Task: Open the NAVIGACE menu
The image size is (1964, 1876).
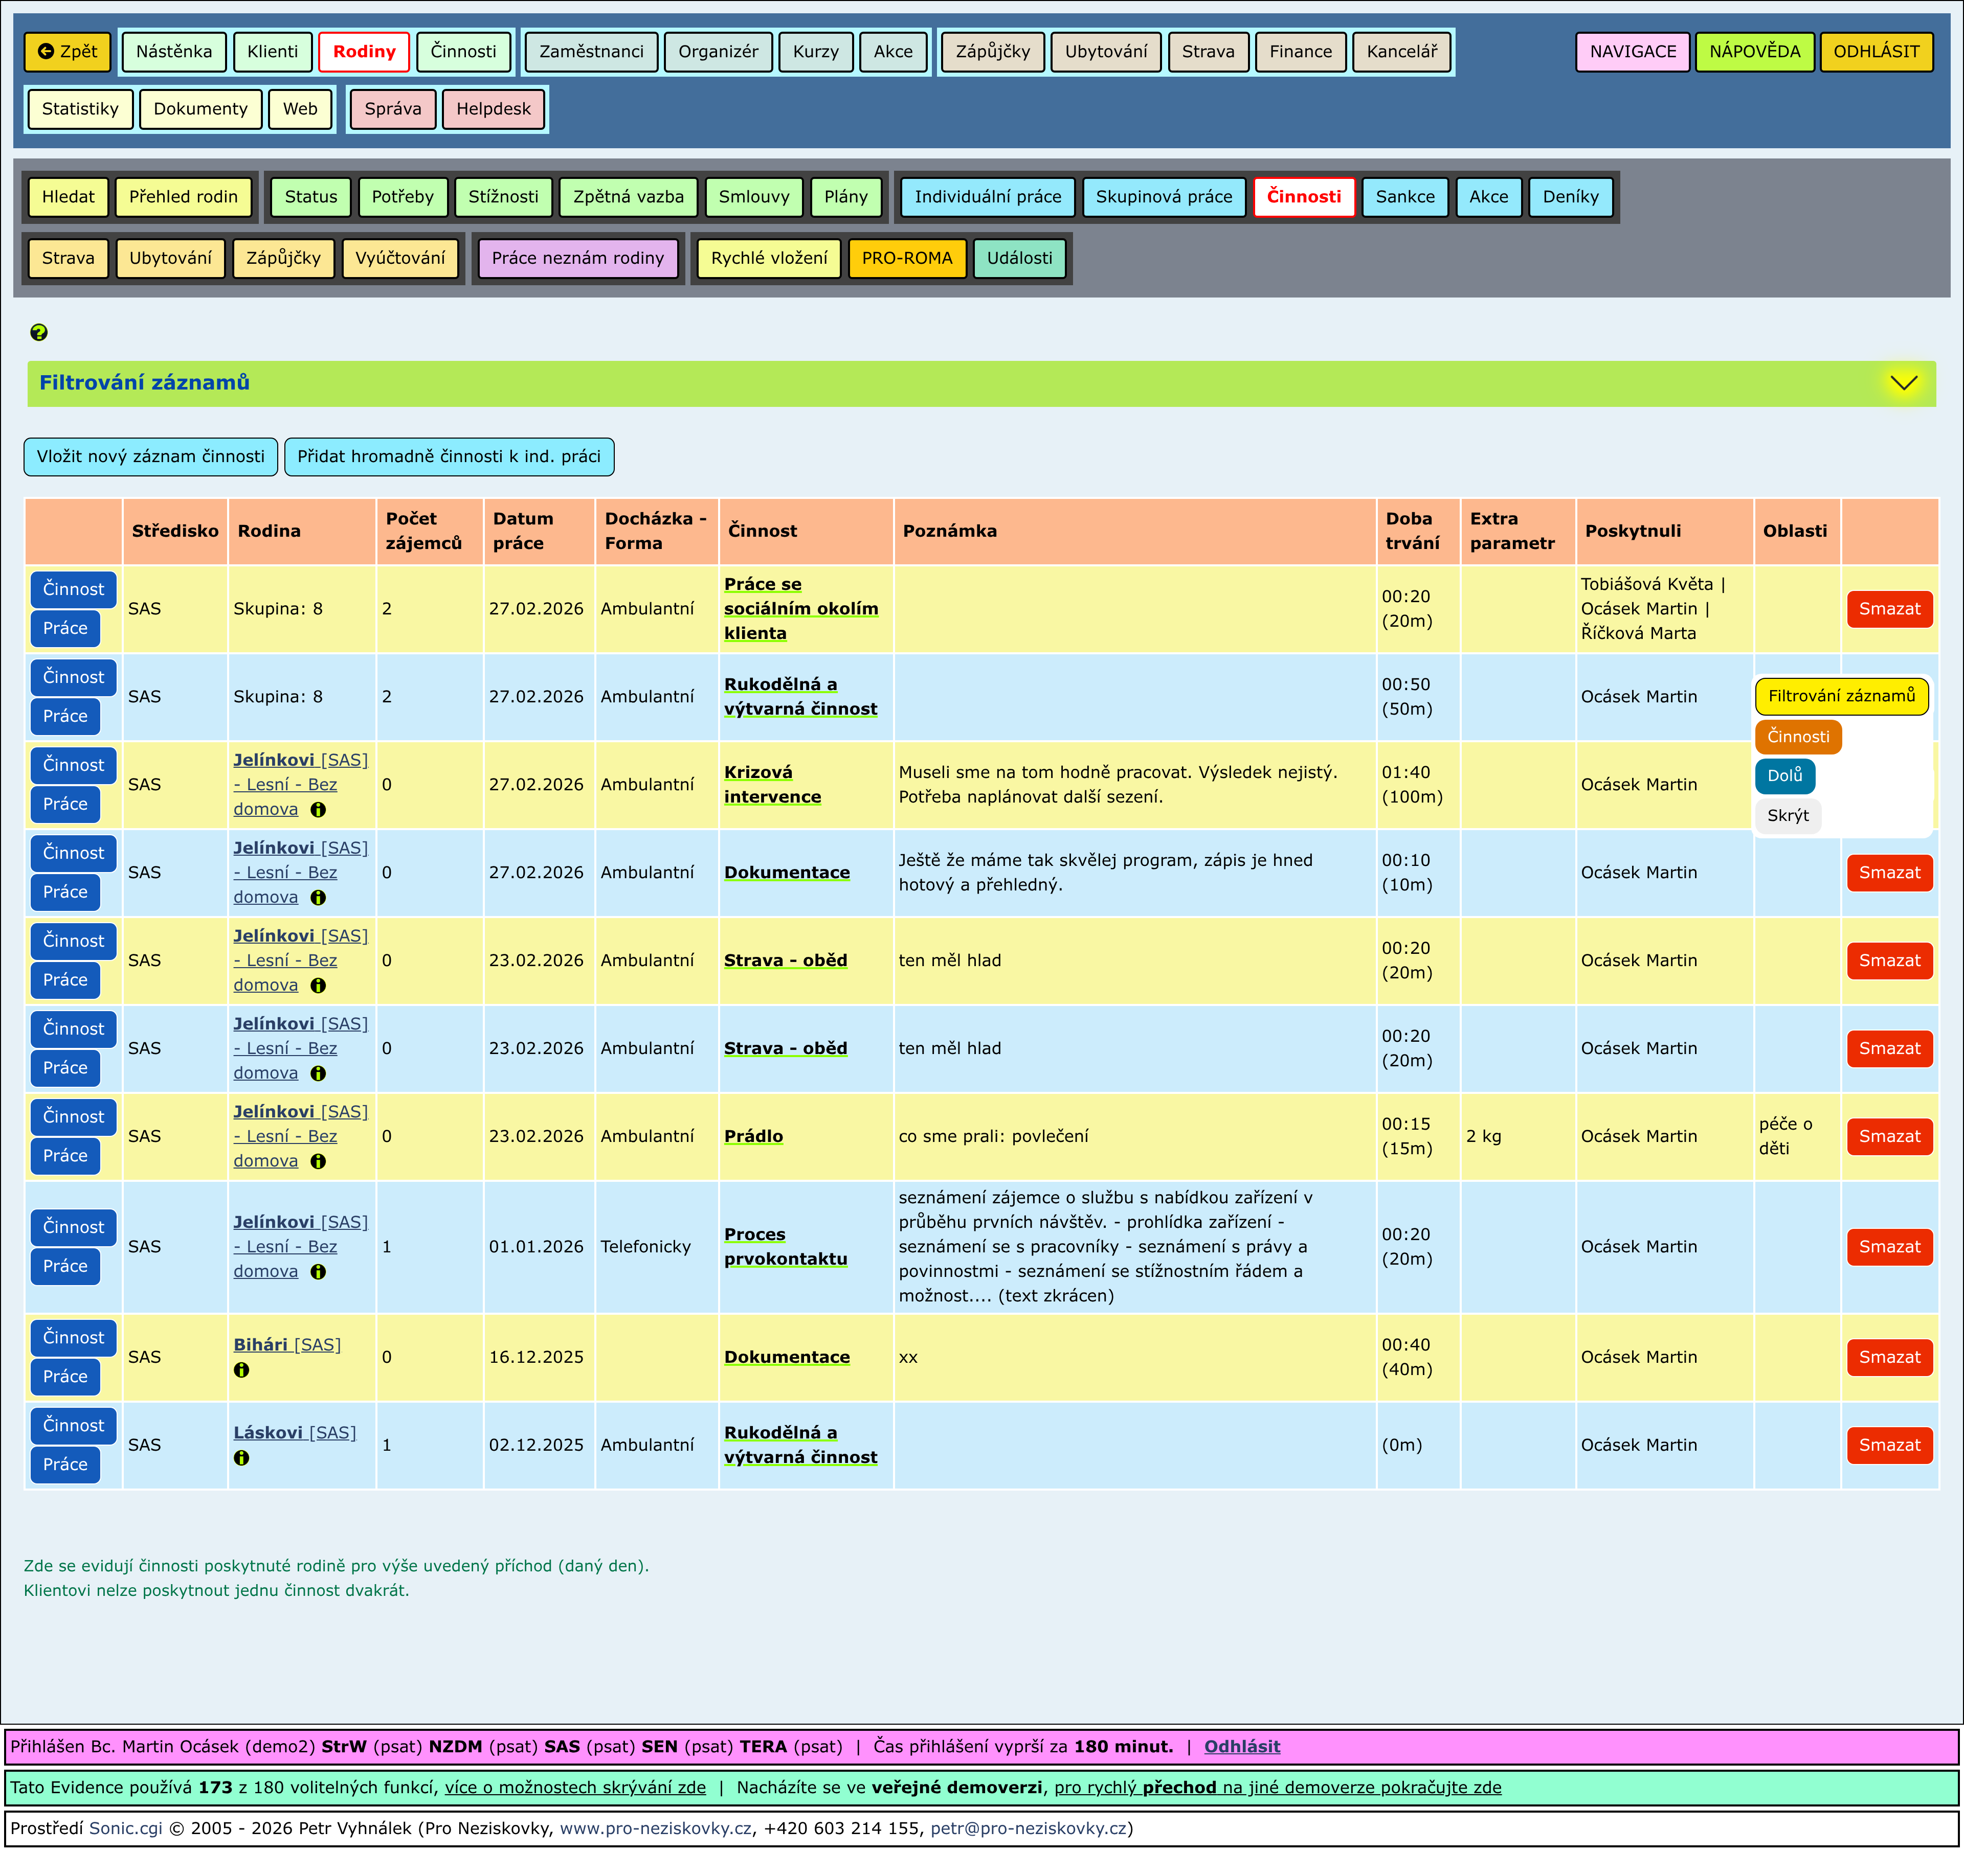Action: click(1632, 52)
